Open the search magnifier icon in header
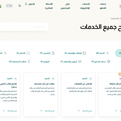The height and width of the screenshot is (121, 121). click(x=19, y=6)
